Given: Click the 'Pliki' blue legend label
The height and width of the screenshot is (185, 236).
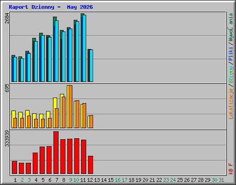Looking at the screenshot, I should click(x=231, y=54).
